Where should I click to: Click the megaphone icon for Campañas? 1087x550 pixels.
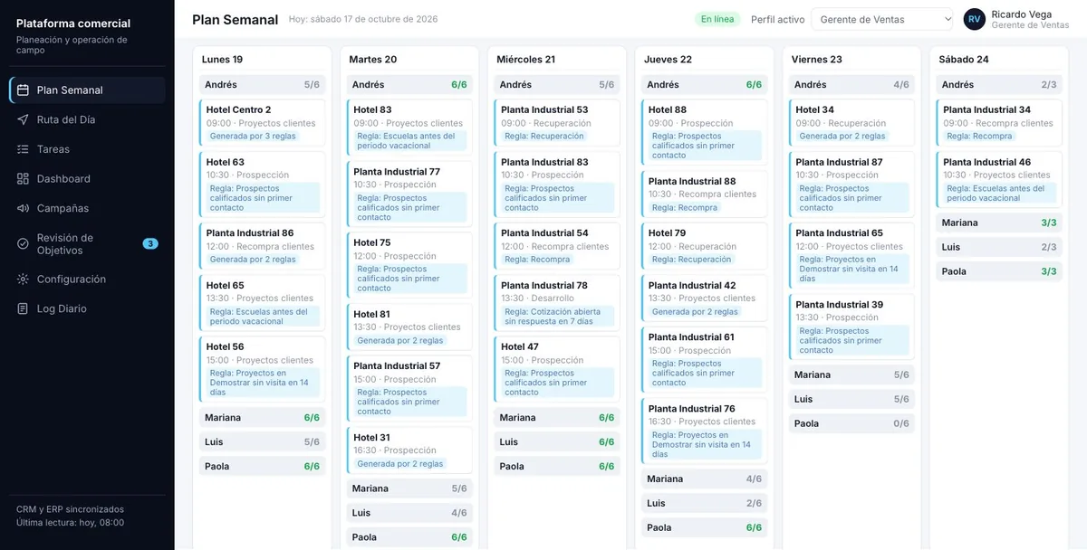click(x=23, y=208)
